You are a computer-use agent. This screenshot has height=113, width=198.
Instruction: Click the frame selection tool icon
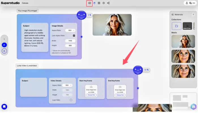click(x=99, y=3)
